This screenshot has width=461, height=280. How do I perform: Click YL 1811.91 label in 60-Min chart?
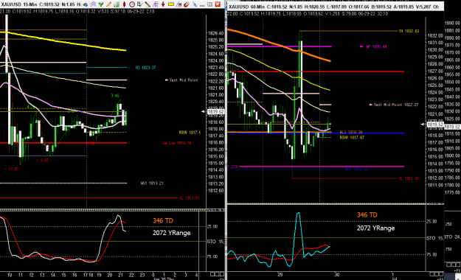(x=409, y=178)
